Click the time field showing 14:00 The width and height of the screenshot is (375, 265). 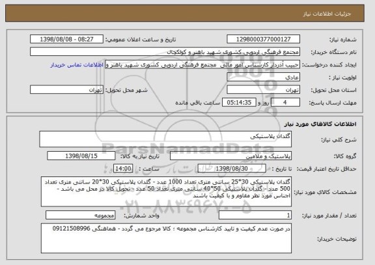point(123,169)
